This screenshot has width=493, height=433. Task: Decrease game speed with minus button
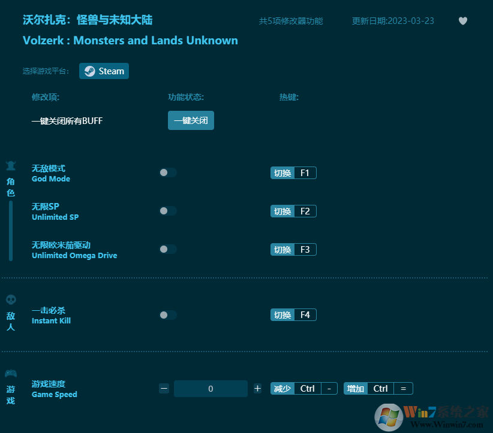click(x=164, y=389)
